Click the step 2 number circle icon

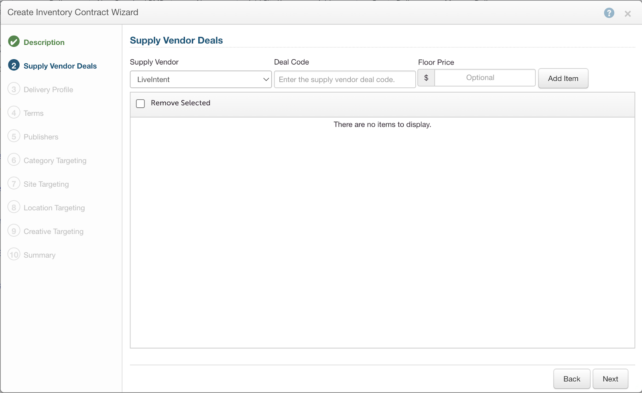coord(14,65)
